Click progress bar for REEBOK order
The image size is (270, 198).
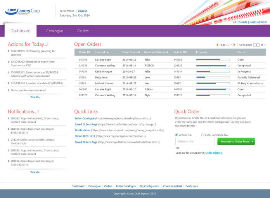coord(213,66)
